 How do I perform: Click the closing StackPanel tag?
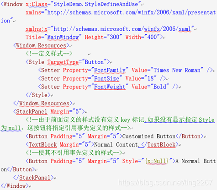[x=33, y=178]
